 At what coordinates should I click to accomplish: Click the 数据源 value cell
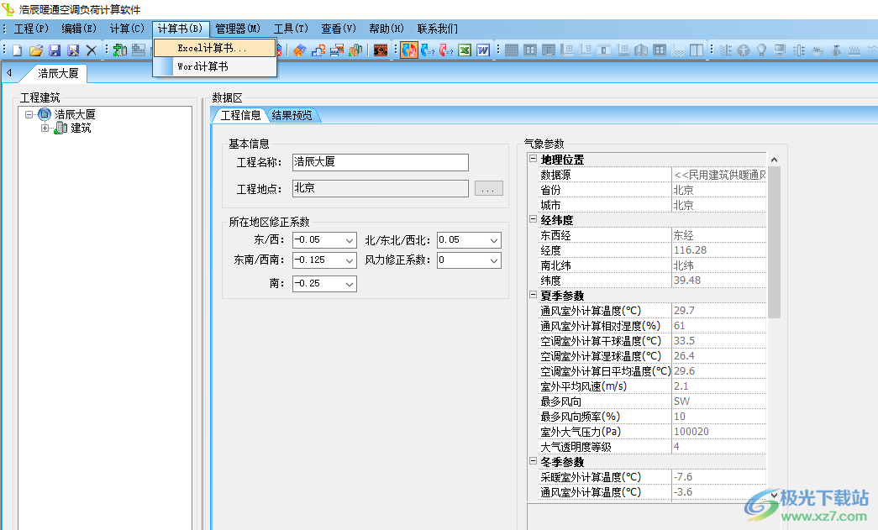click(719, 175)
